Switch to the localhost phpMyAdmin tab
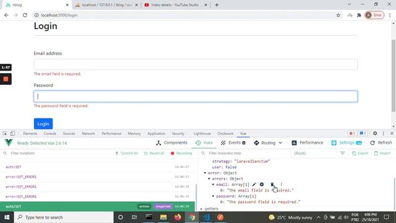 click(x=106, y=5)
